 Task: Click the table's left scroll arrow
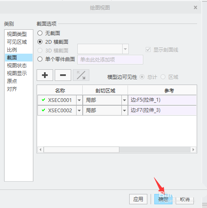(40, 149)
